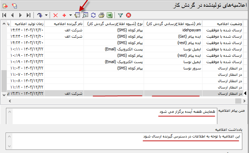Image resolution: width=249 pixels, height=153 pixels.
Task: Open the dropdown next to blue arrow
Action: pyautogui.click(x=46, y=15)
